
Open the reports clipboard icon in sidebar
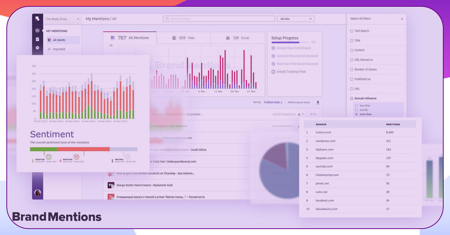(37, 39)
